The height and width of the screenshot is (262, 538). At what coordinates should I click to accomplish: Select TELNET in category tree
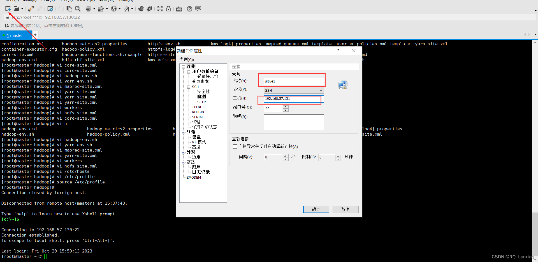click(x=198, y=107)
